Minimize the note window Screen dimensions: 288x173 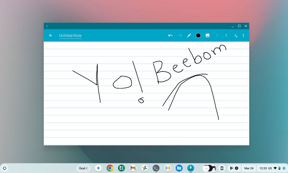pyautogui.click(x=233, y=26)
